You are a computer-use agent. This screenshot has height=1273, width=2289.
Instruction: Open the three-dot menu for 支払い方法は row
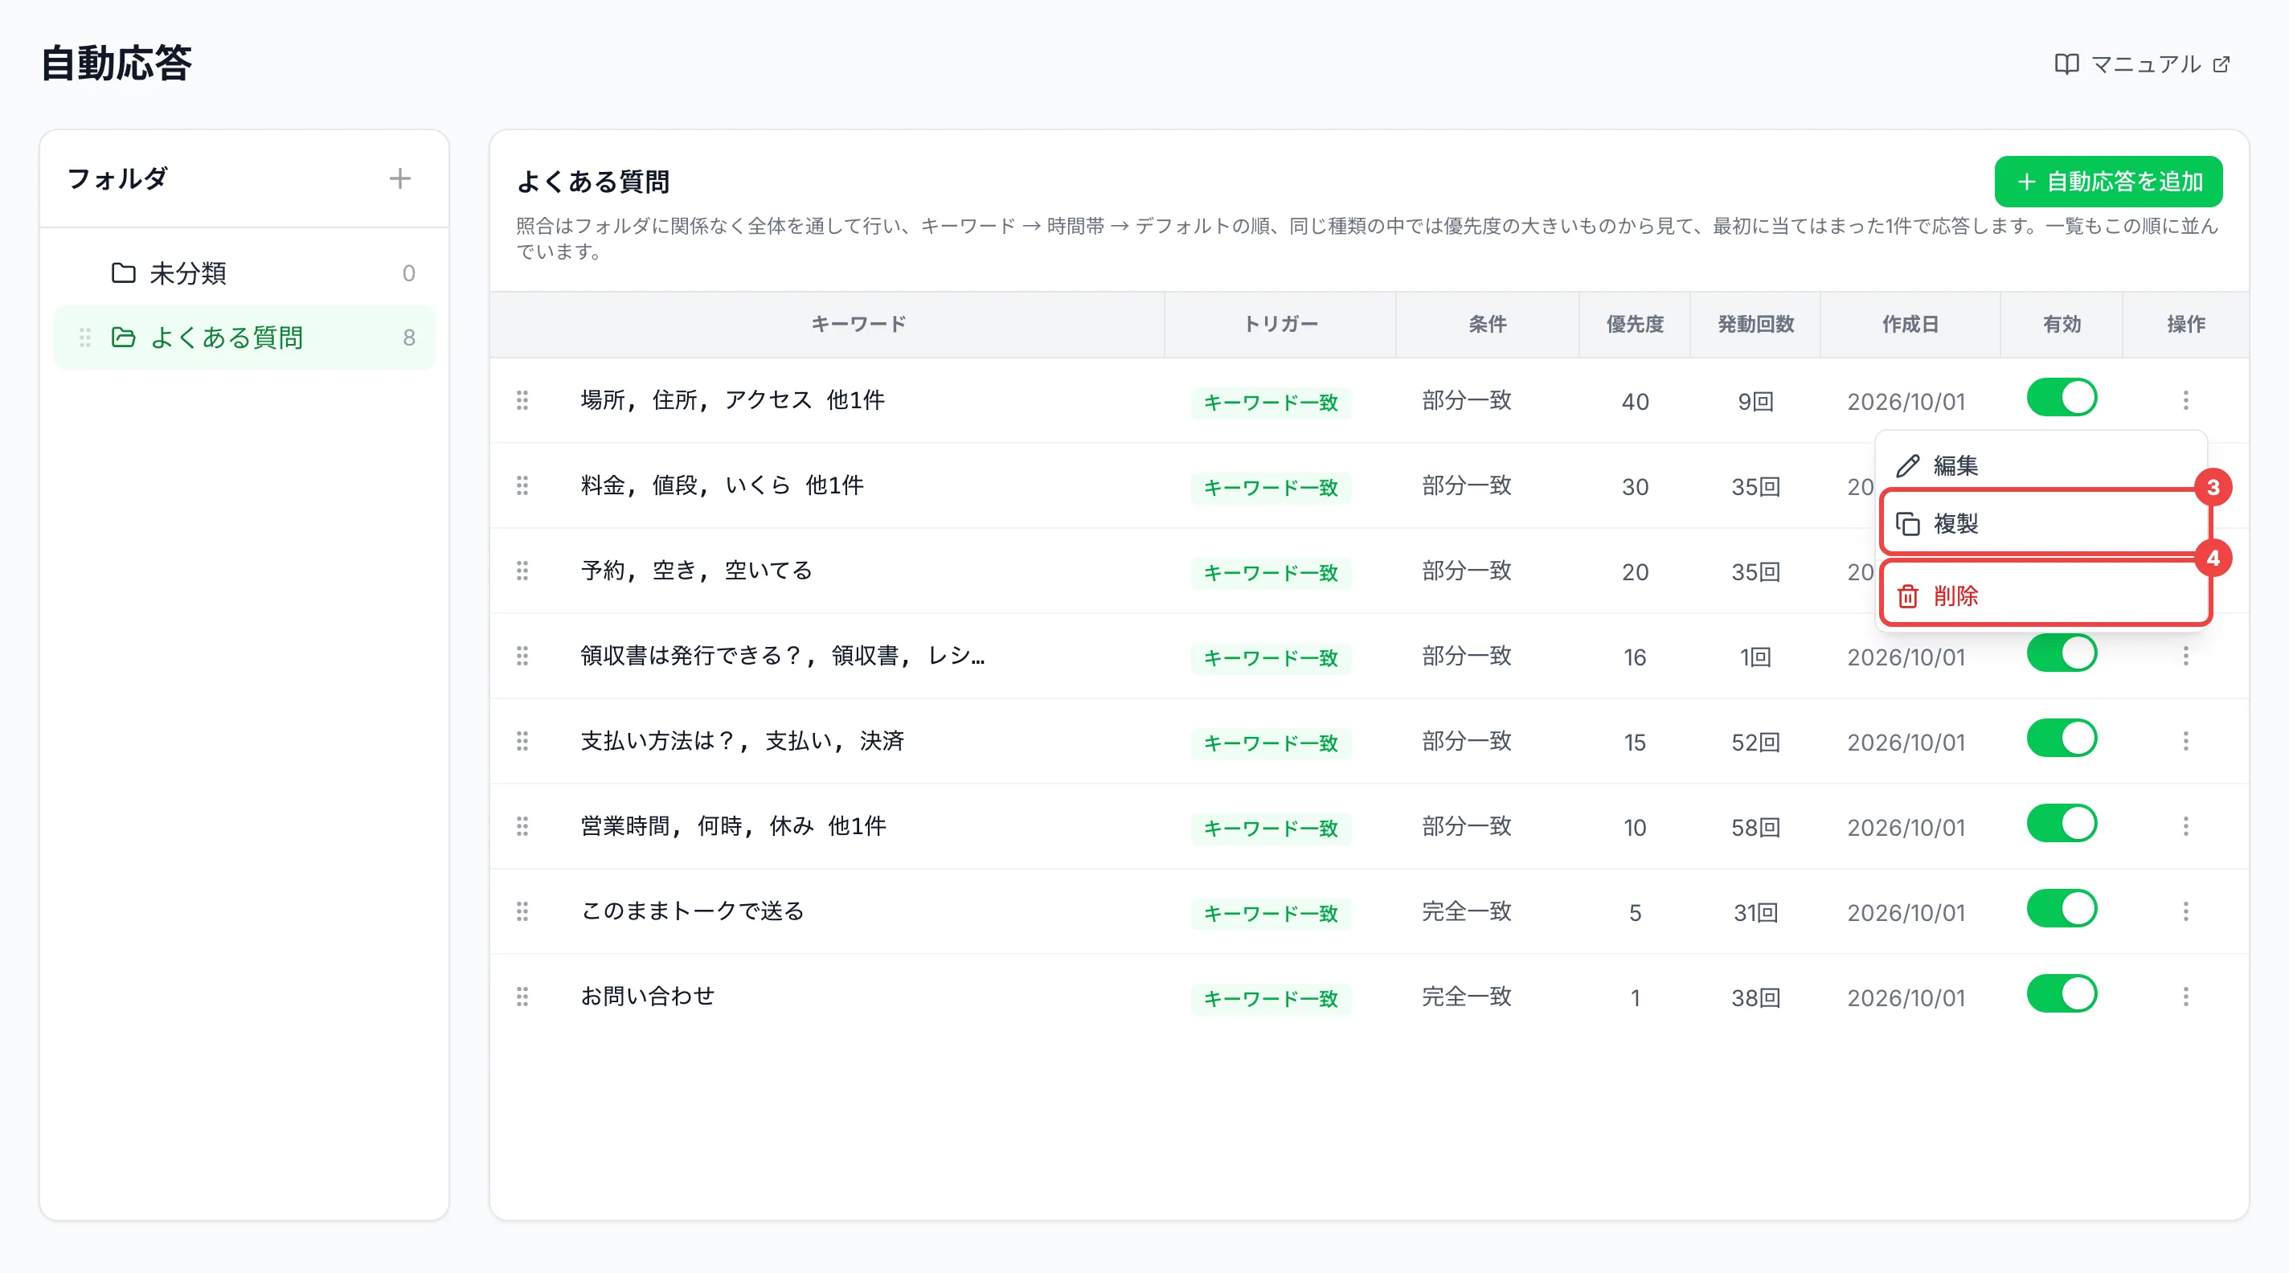[2186, 742]
